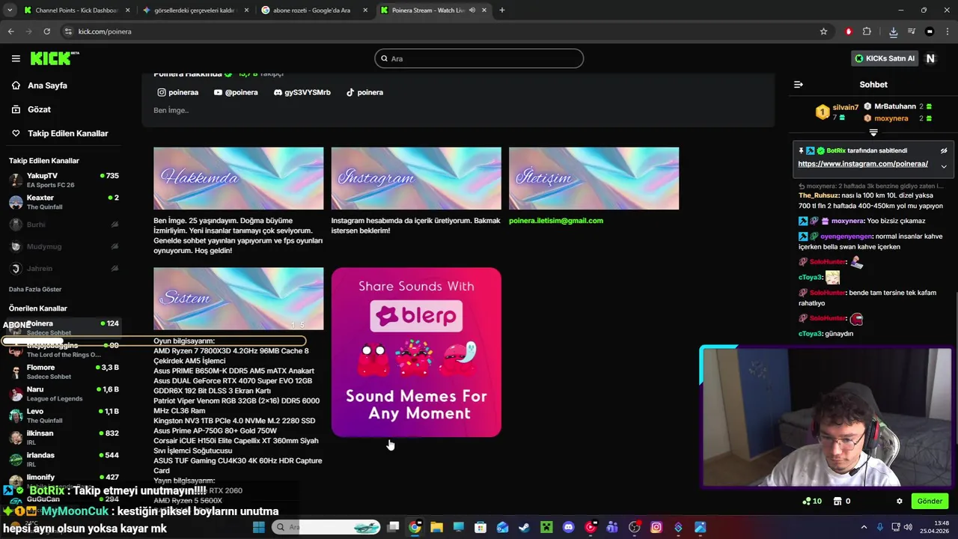Viewport: 958px width, 539px height.
Task: Click silvain7 top gifter name
Action: tap(846, 108)
